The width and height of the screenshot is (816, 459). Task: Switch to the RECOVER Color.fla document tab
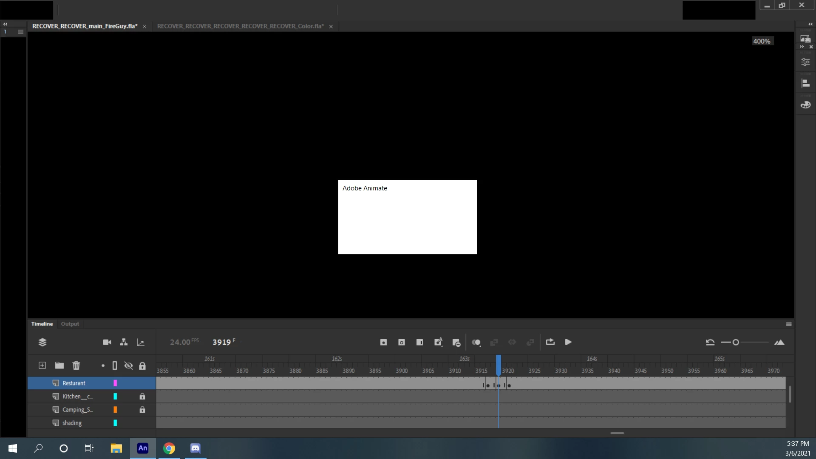240,26
